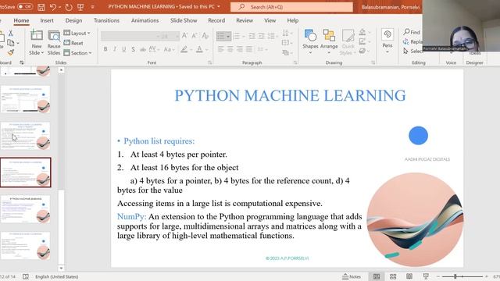The height and width of the screenshot is (281, 500).
Task: Click the Reuse Slides button
Action: pyautogui.click(x=54, y=43)
